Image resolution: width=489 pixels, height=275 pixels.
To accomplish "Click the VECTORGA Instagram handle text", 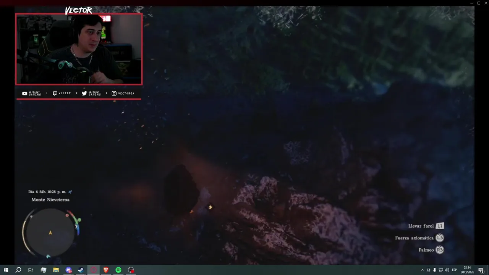I will 126,93.
